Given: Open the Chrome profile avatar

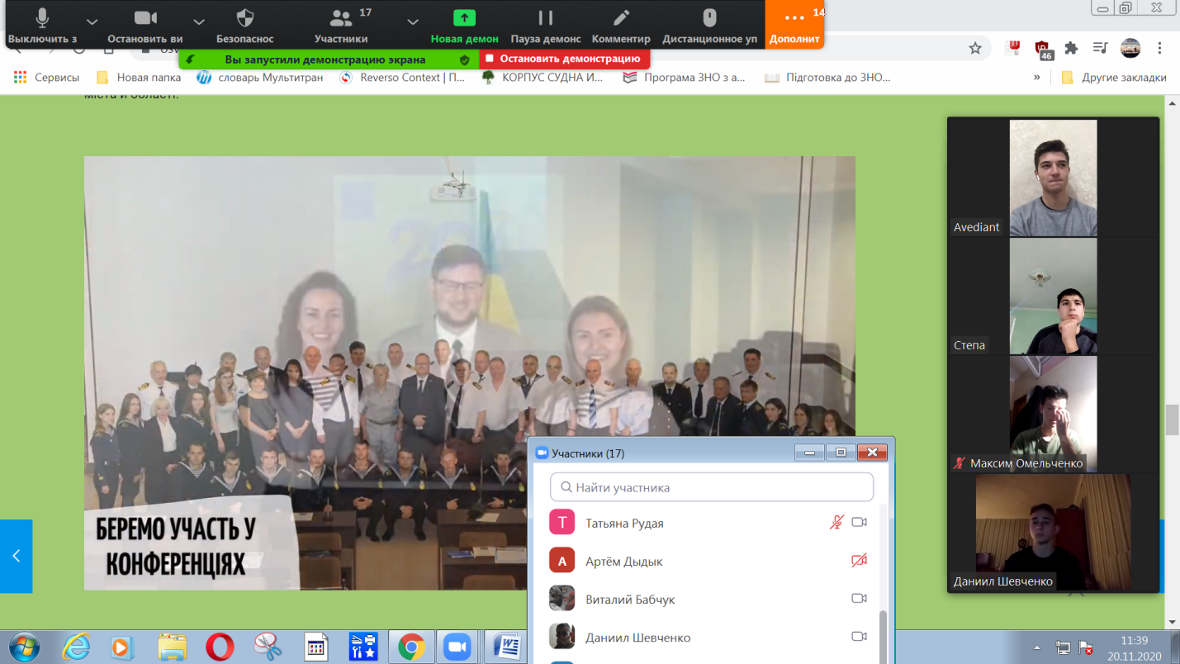Looking at the screenshot, I should pyautogui.click(x=1130, y=48).
